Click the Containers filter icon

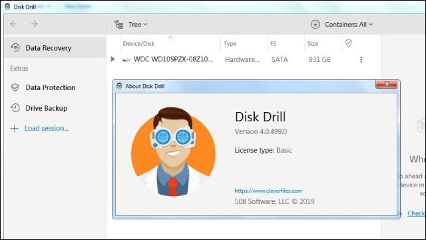(315, 24)
